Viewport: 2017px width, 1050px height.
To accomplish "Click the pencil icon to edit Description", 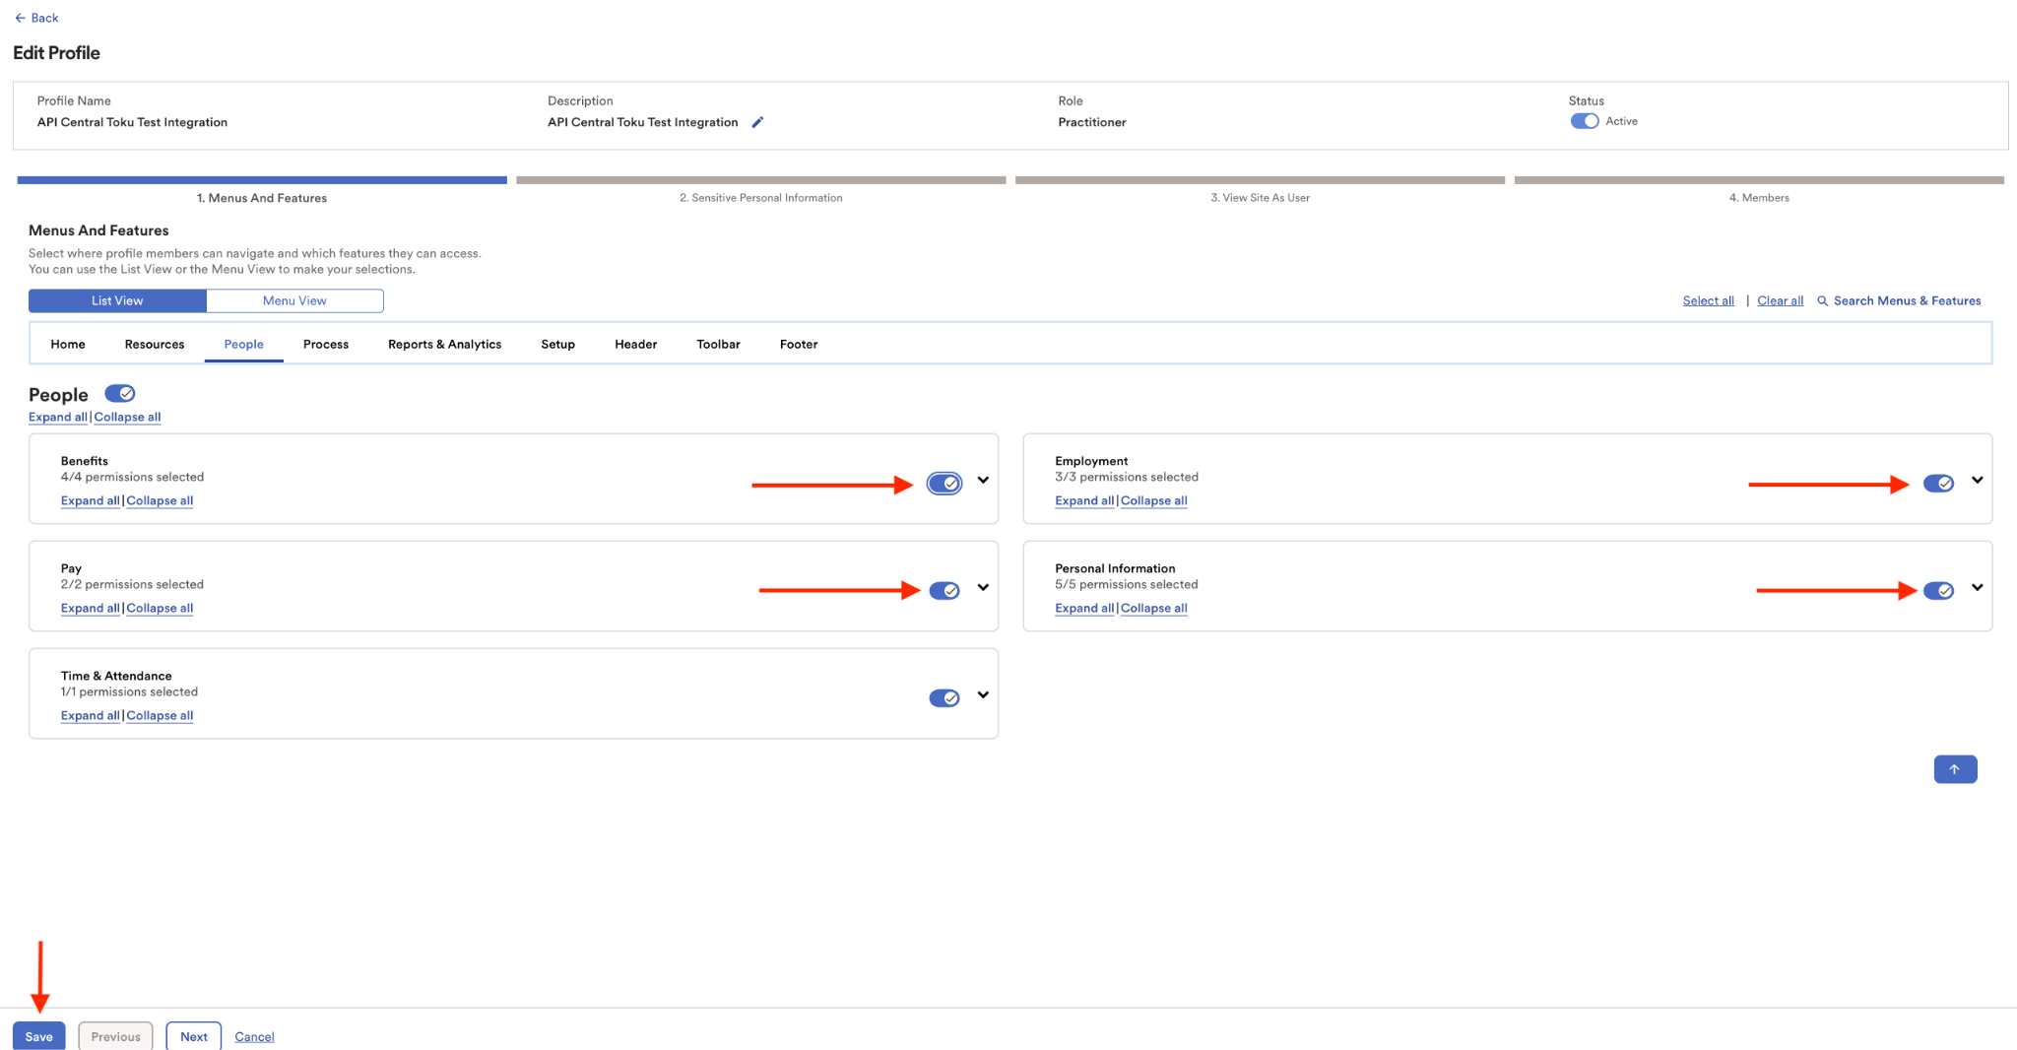I will pyautogui.click(x=757, y=122).
